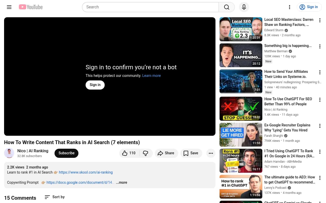Open the Ex-Google Recruiter video thumbnail

click(x=241, y=134)
